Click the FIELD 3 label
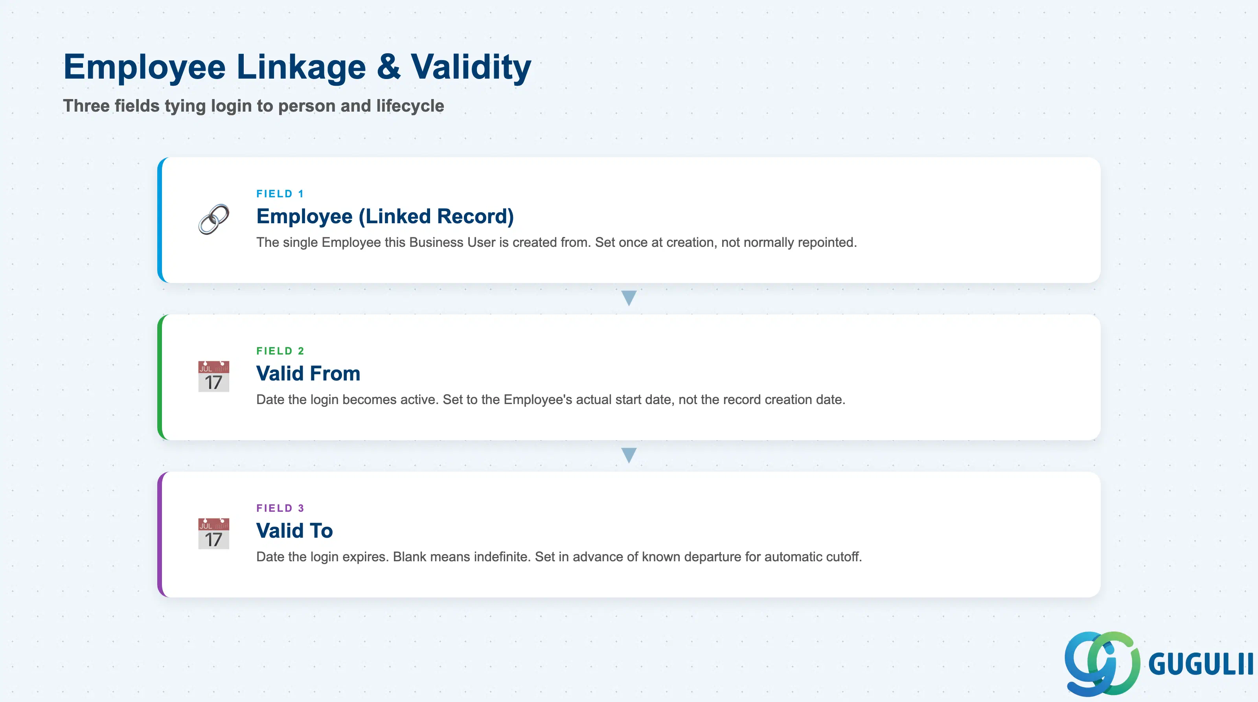 click(280, 508)
